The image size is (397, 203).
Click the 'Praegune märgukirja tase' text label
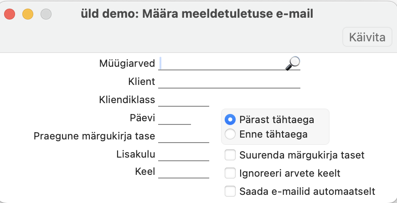point(94,136)
